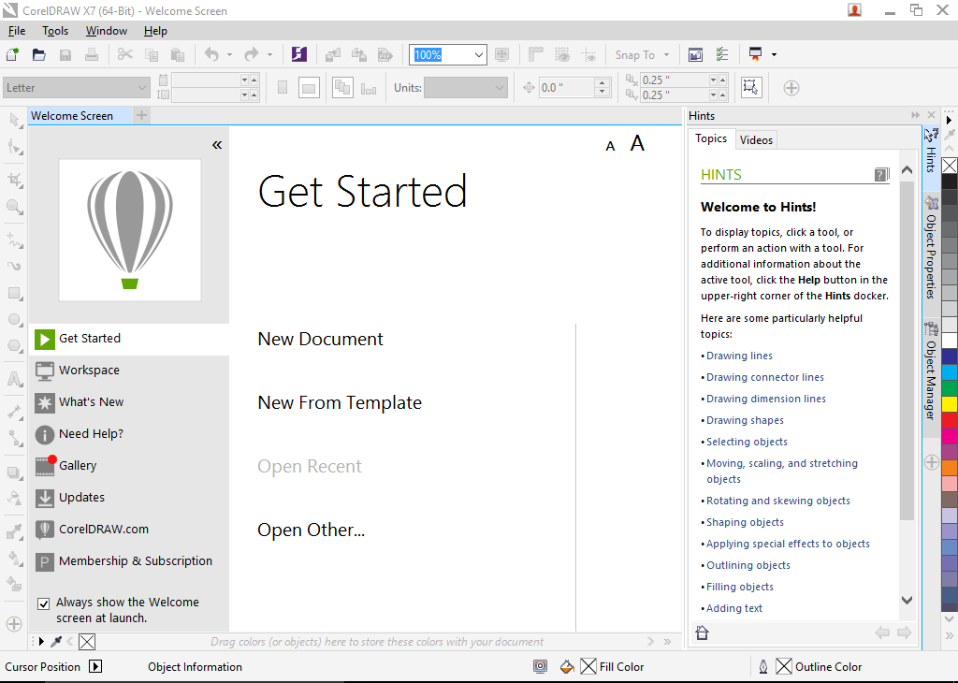Open the File menu

(17, 31)
